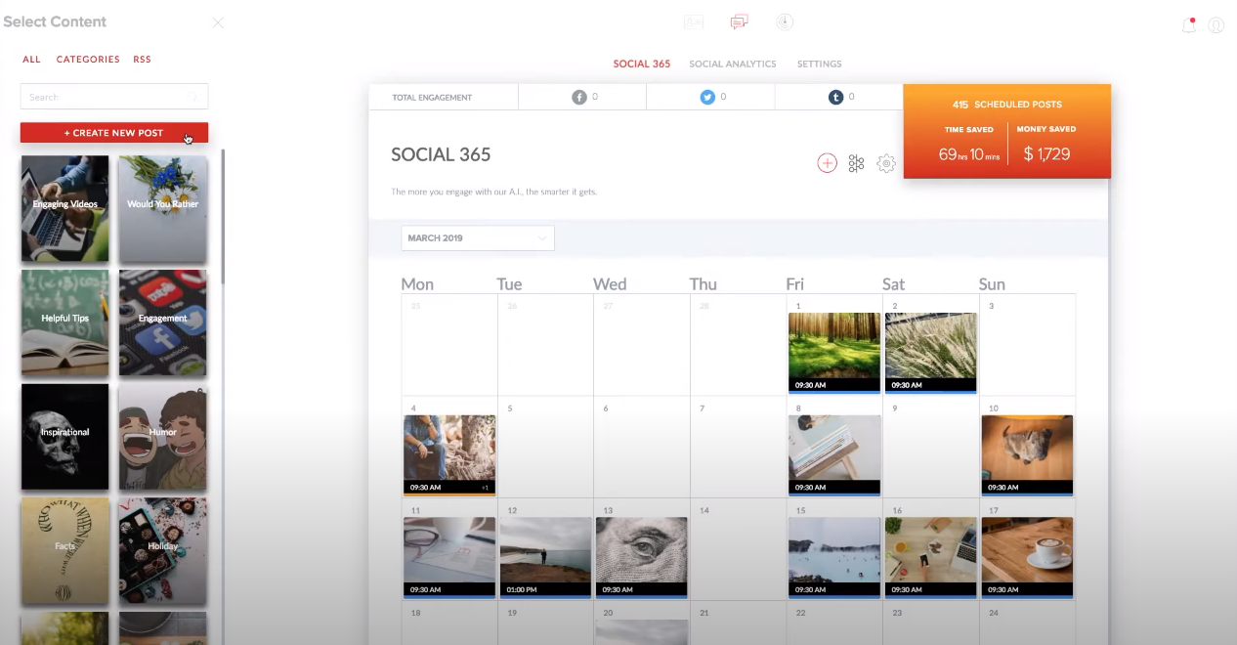Select the empty March 14 calendar cell

pyautogui.click(x=738, y=551)
